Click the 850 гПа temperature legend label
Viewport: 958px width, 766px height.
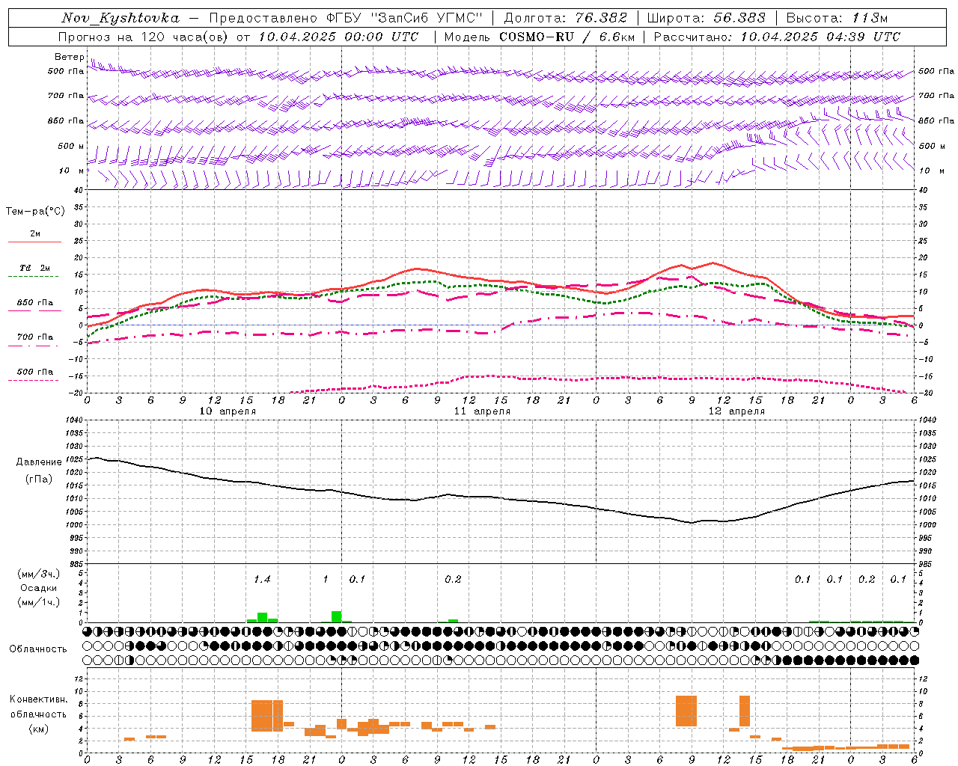coord(34,303)
